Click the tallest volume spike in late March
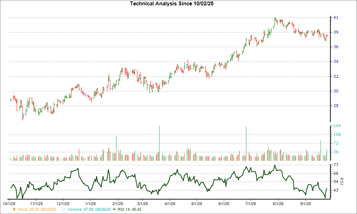 point(159,143)
